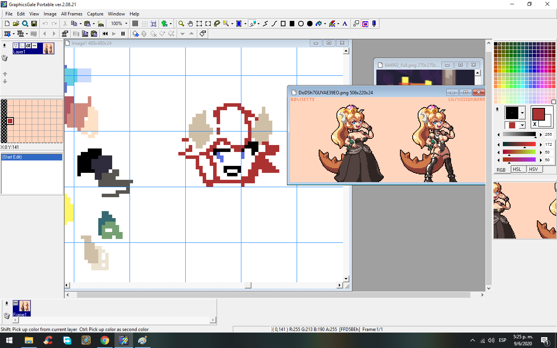This screenshot has width=557, height=348.
Task: Select the outlined Rectangle tool
Action: (x=283, y=24)
